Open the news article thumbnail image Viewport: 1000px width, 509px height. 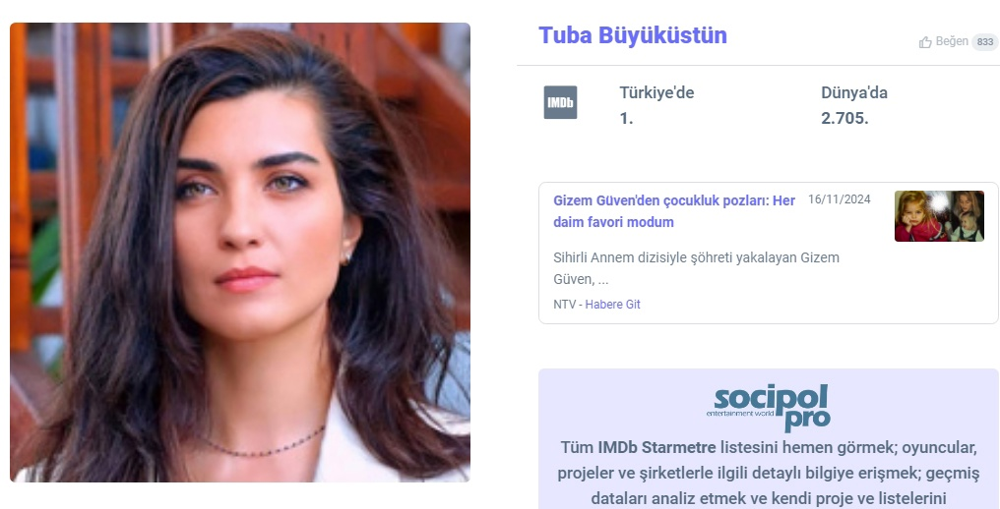[939, 216]
